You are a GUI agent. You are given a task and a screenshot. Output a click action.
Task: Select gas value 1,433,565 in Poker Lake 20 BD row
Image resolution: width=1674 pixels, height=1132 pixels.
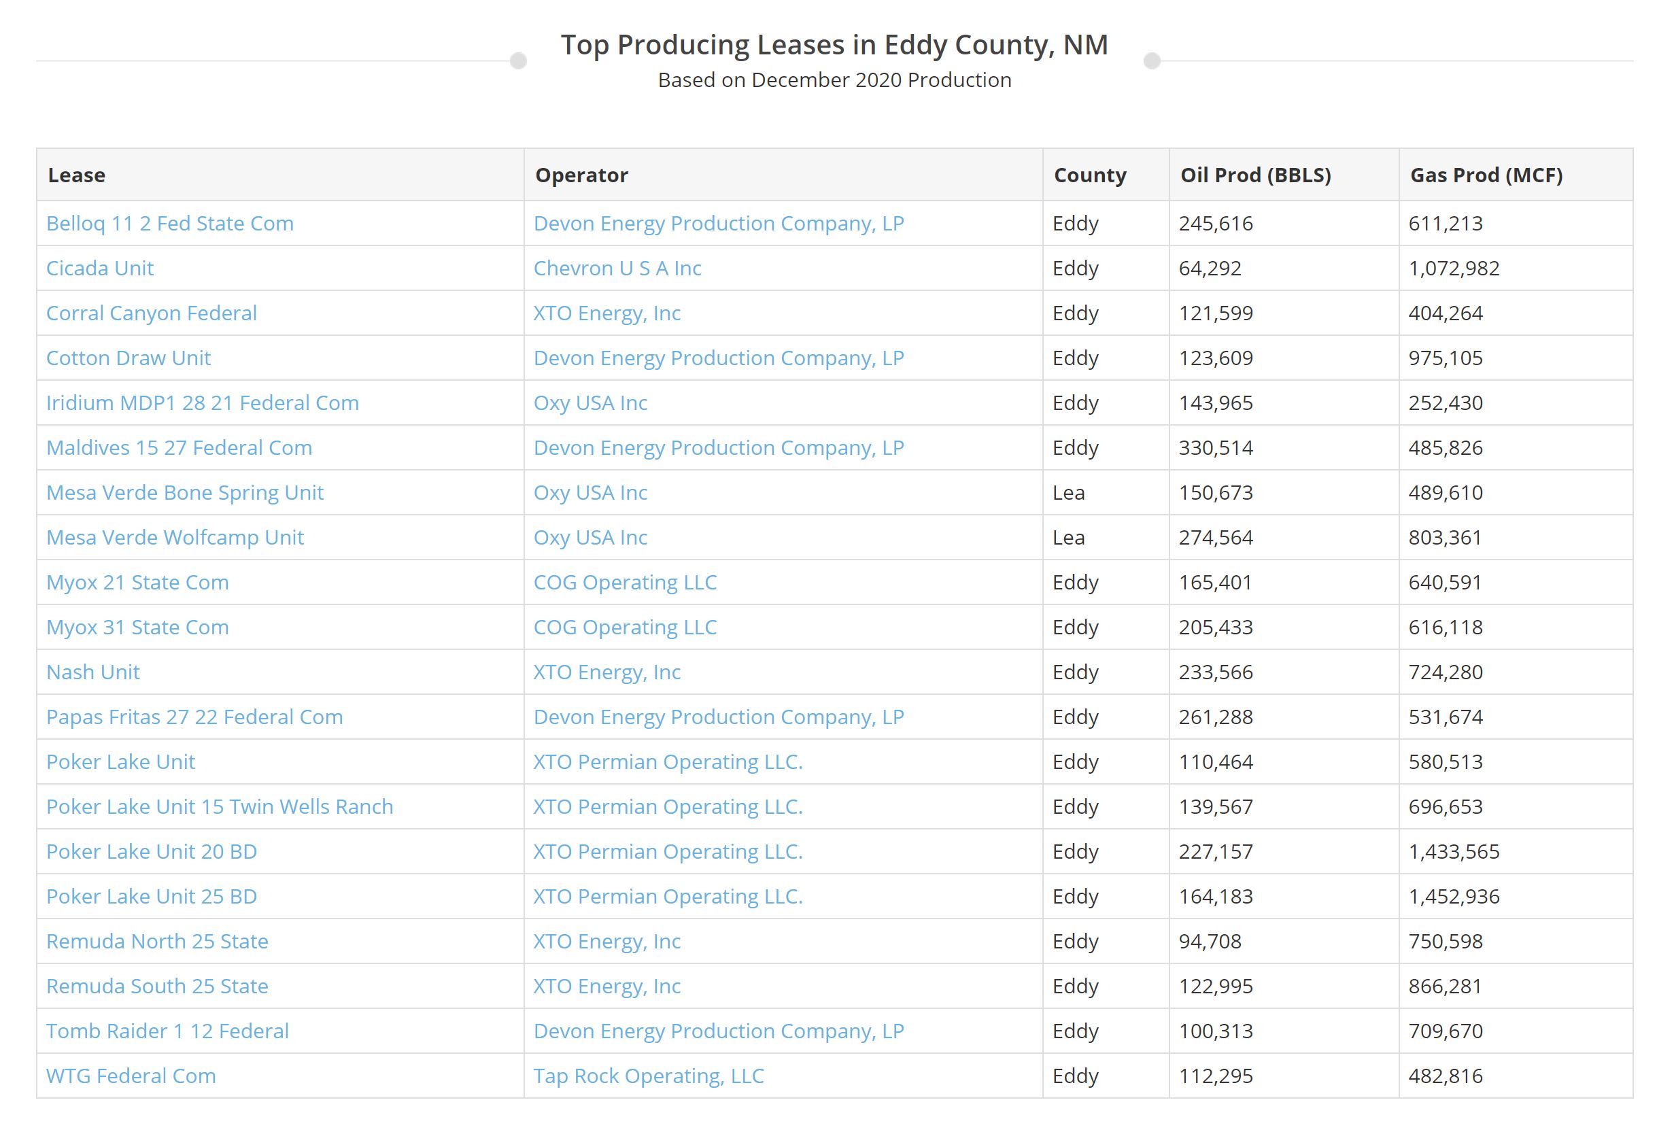tap(1454, 851)
